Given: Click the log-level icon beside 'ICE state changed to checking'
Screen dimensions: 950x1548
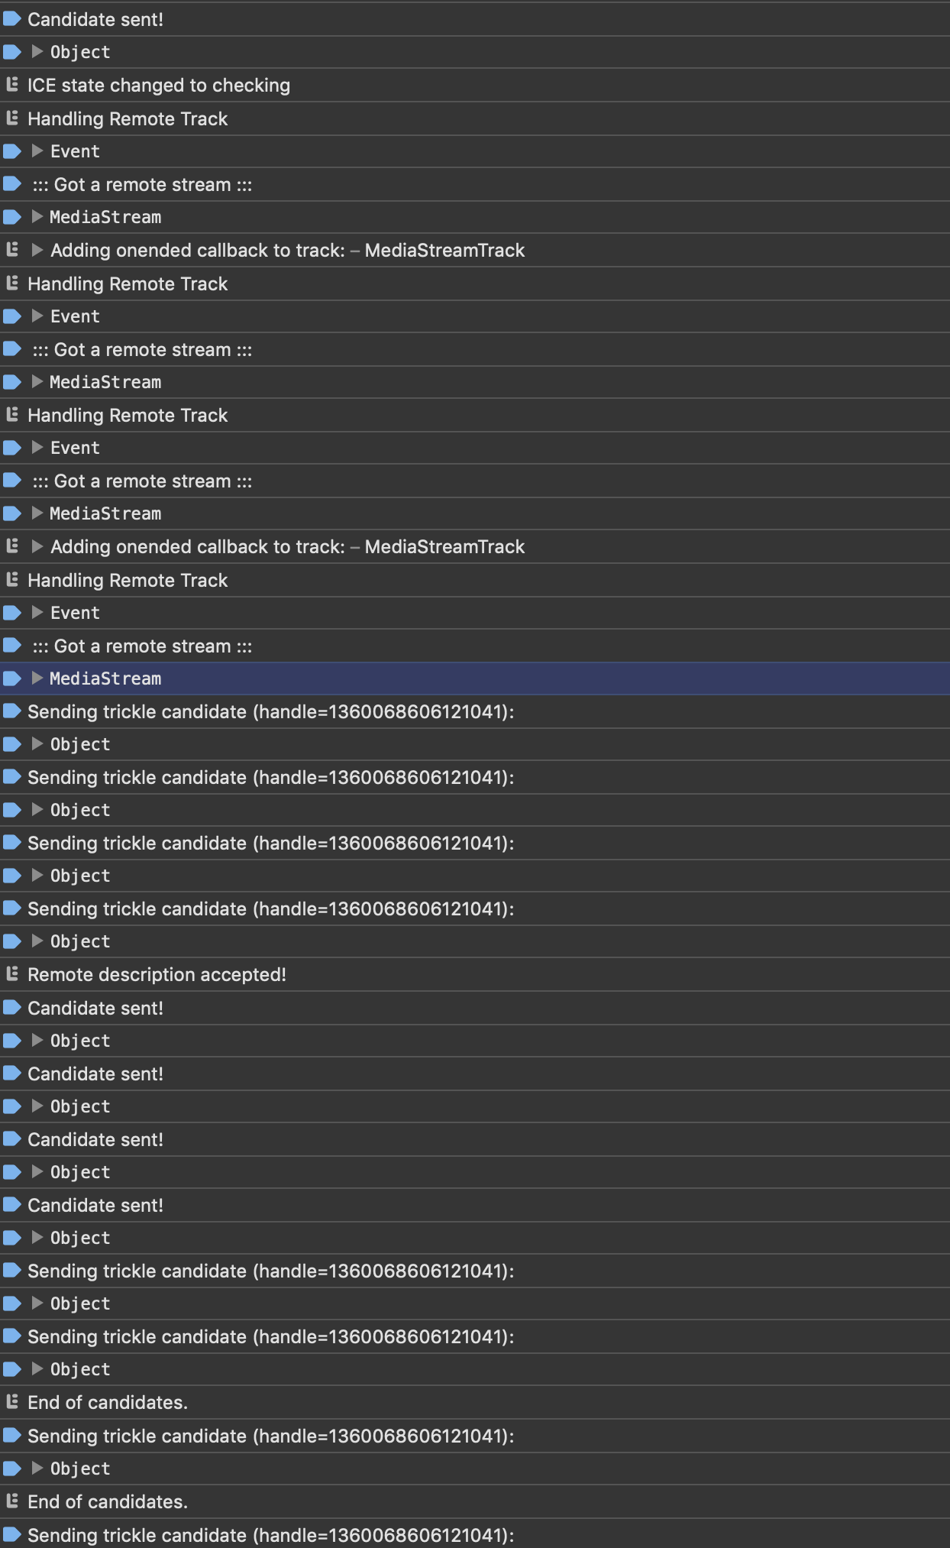Looking at the screenshot, I should point(12,85).
